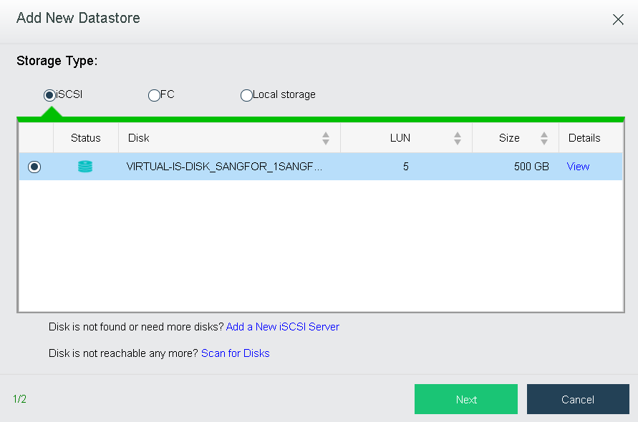Select the VIRTUAL-IS-DISK row radio button
638x422 pixels.
pyautogui.click(x=34, y=167)
